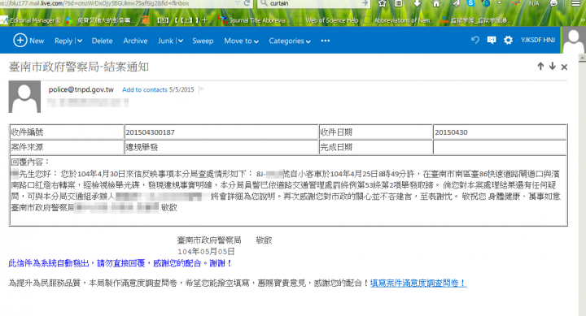586x316 pixels.
Task: Click the smiley face toolbar icon
Action: pos(554,3)
